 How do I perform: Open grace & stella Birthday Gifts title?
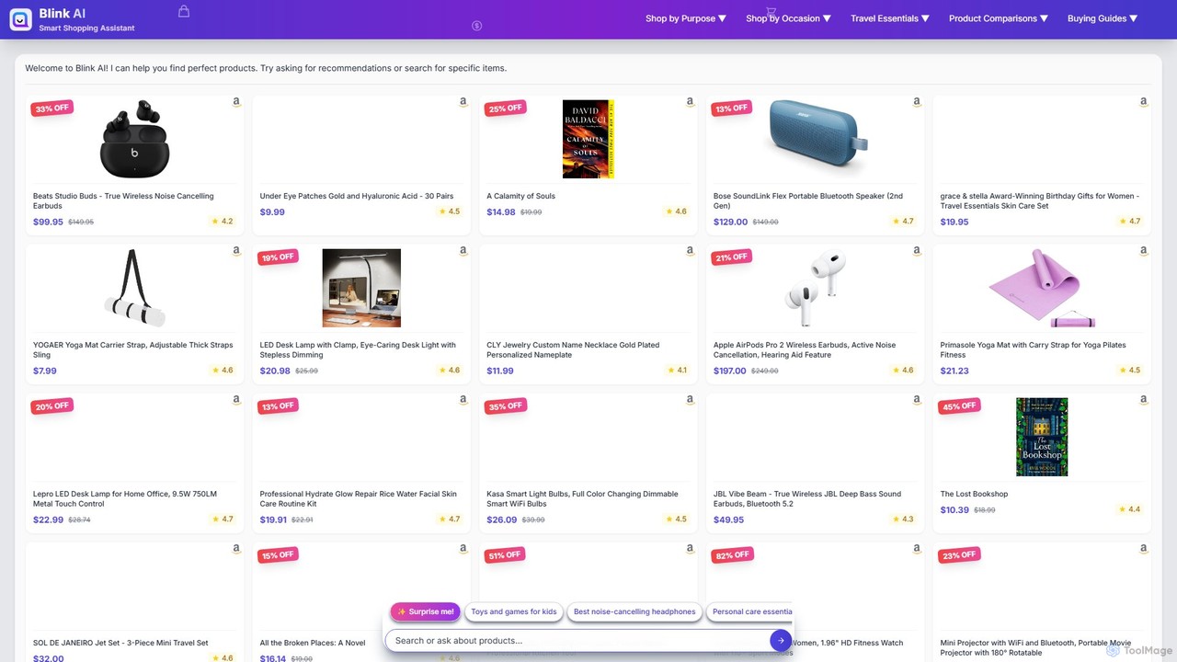1040,200
